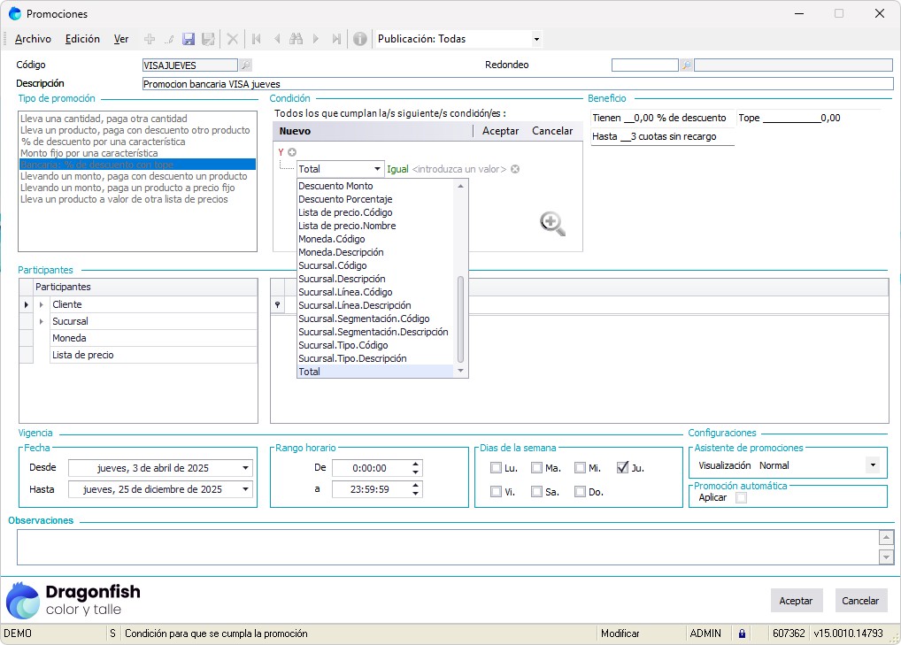Click the magnifier zoom icon in Condición panel
This screenshot has width=901, height=645.
[x=552, y=224]
